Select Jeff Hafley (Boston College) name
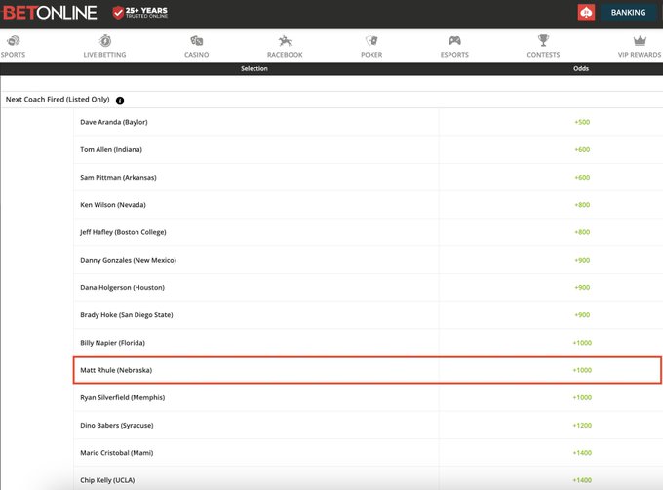Screen dimensions: 663x490 pos(123,232)
